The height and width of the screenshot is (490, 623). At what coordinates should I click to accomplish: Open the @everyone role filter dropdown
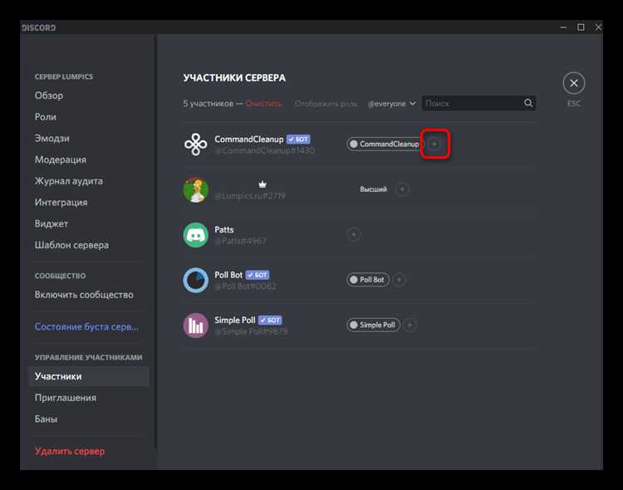tap(391, 103)
